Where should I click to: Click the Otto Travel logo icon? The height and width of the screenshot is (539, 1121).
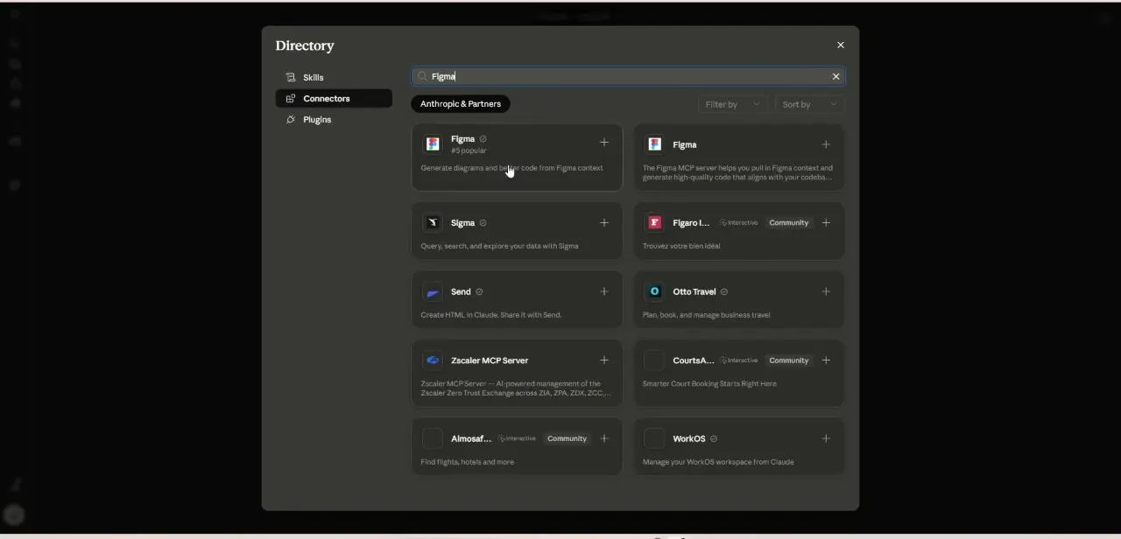click(x=654, y=291)
